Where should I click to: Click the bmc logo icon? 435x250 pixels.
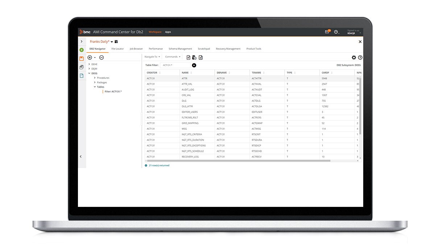(85, 32)
